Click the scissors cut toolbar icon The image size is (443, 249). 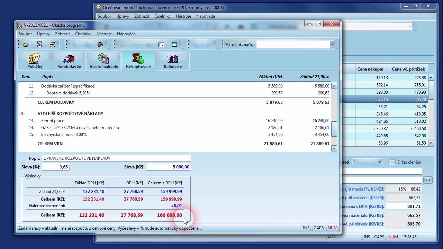tap(74, 45)
